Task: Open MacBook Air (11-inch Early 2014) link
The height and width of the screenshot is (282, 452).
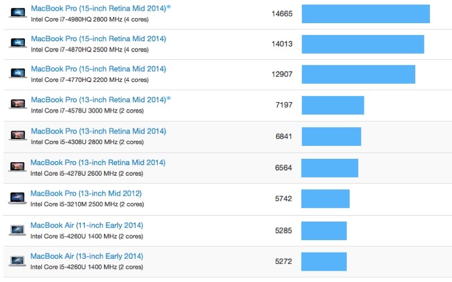Action: pyautogui.click(x=87, y=225)
